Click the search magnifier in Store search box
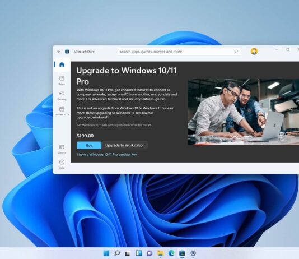 (x=236, y=51)
